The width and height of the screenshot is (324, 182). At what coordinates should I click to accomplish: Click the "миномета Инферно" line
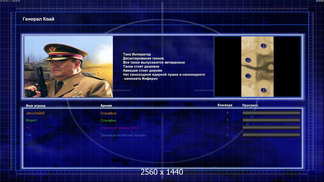point(141,79)
